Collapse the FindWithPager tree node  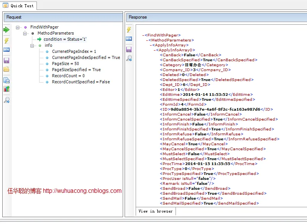point(18,27)
